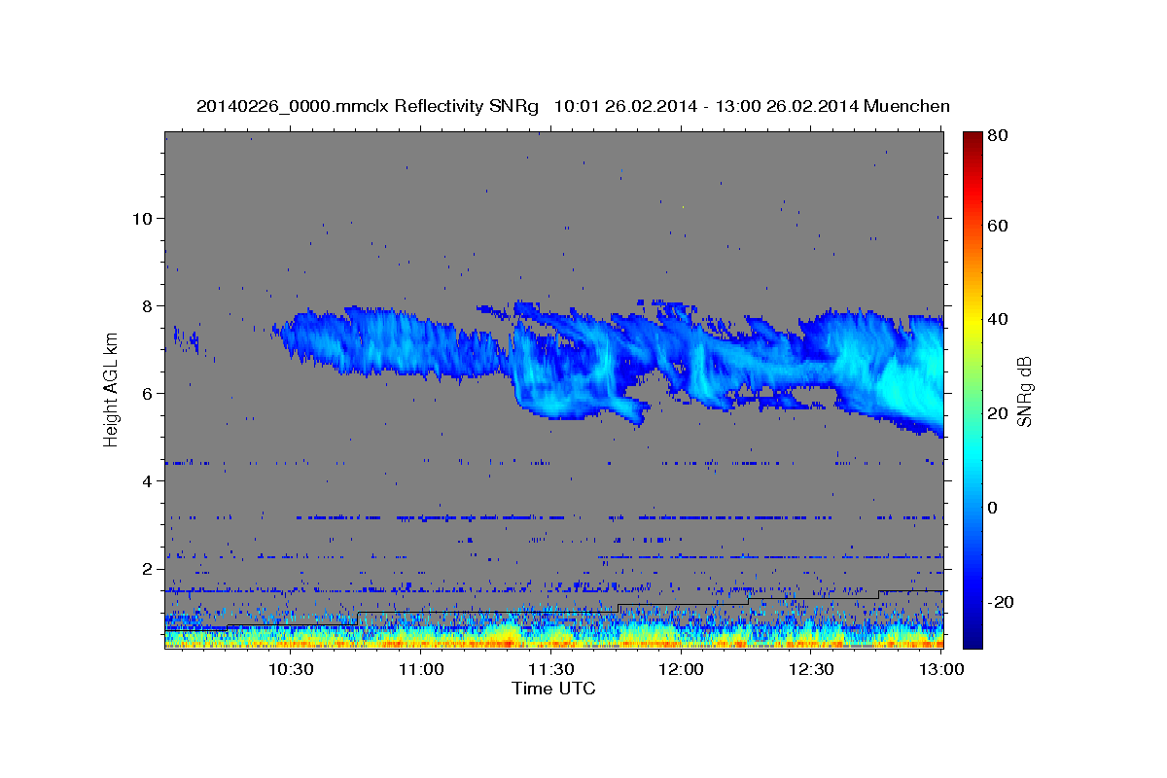Screen dimensions: 1167x778
Task: Select the 10:30 time tick label
Action: coord(291,669)
